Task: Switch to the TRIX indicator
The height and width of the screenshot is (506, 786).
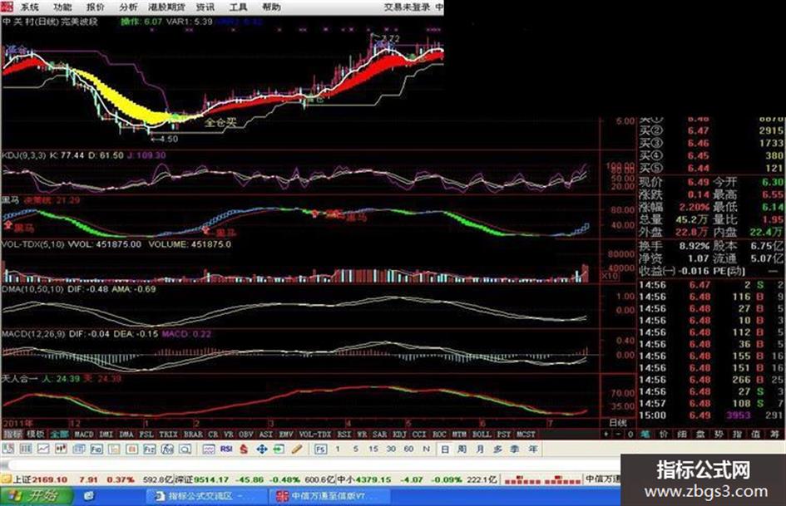Action: (168, 435)
